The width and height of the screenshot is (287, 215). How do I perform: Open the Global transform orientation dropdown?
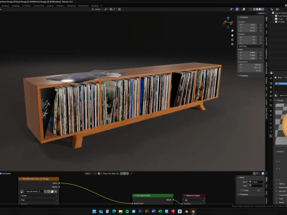click(x=97, y=9)
